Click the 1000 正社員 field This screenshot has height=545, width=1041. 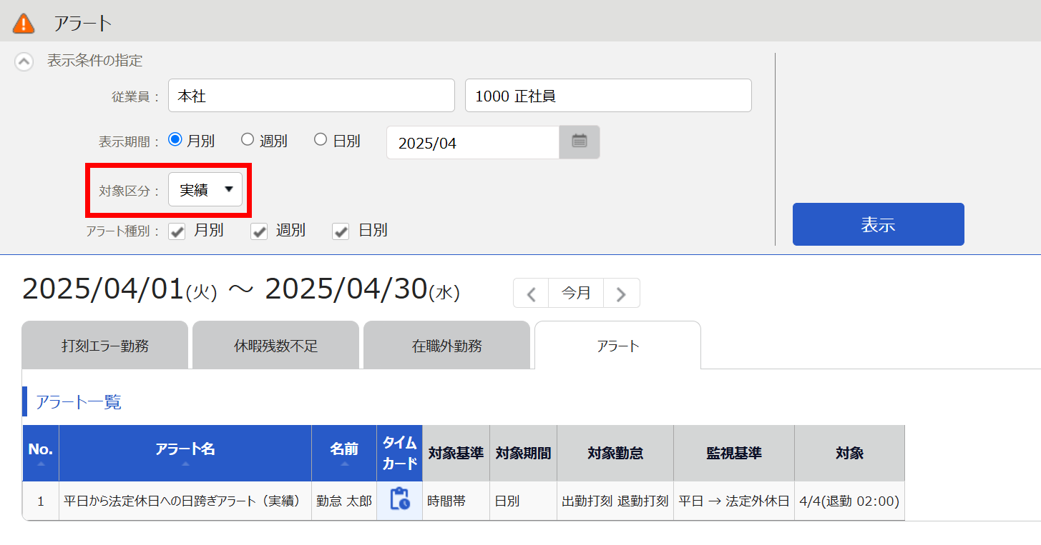point(608,96)
